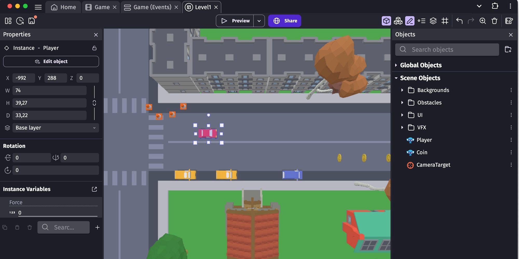519x259 pixels.
Task: Select the CameraTarget object
Action: coord(433,165)
